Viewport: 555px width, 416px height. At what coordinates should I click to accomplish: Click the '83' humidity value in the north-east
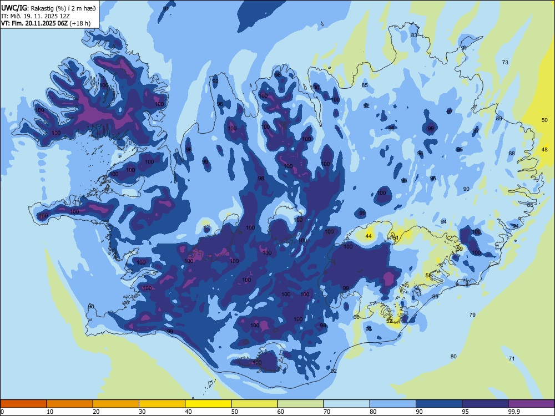point(414,35)
